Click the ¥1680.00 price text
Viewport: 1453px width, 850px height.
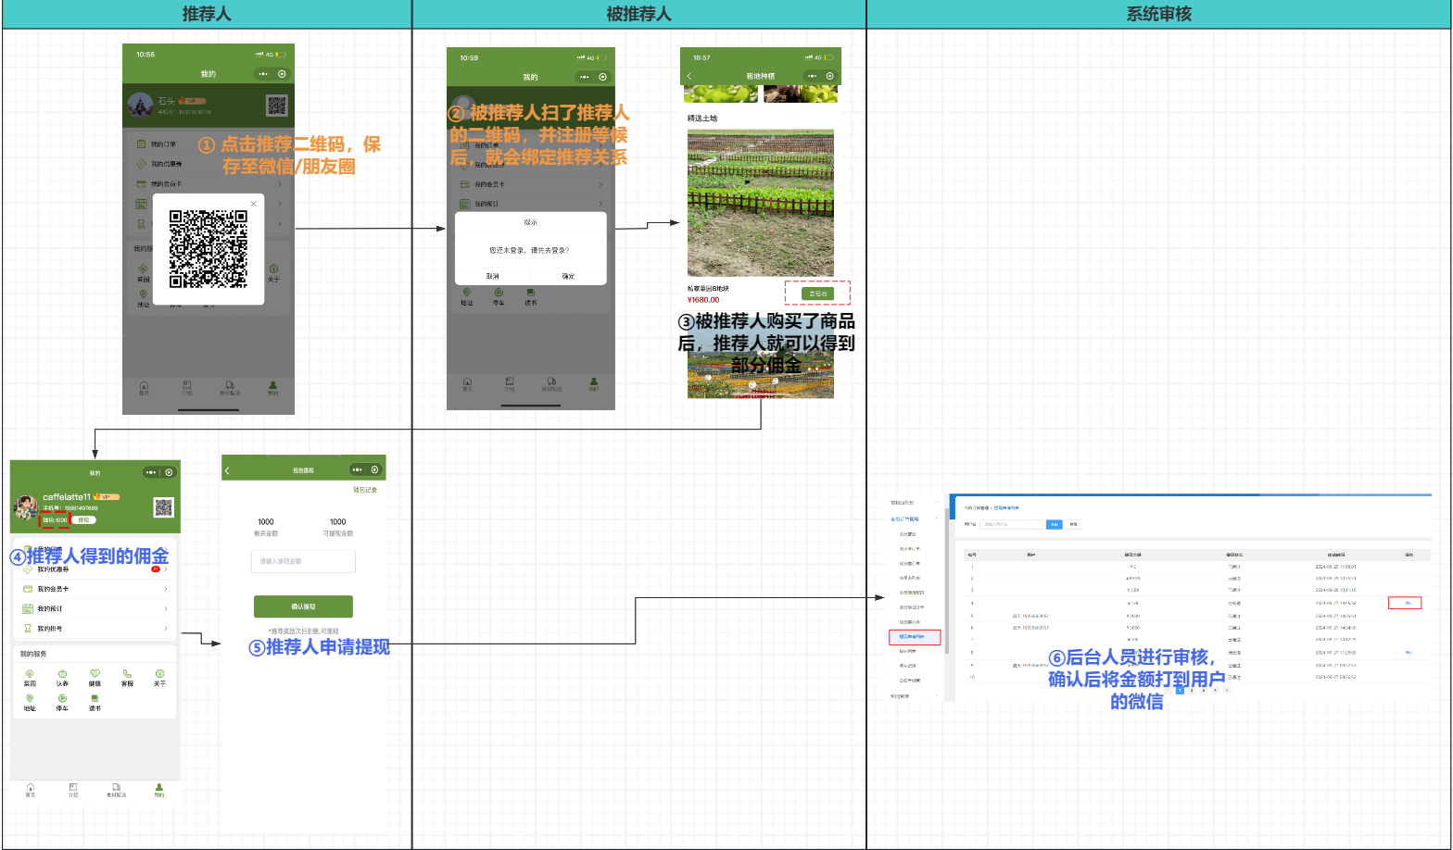[x=703, y=300]
